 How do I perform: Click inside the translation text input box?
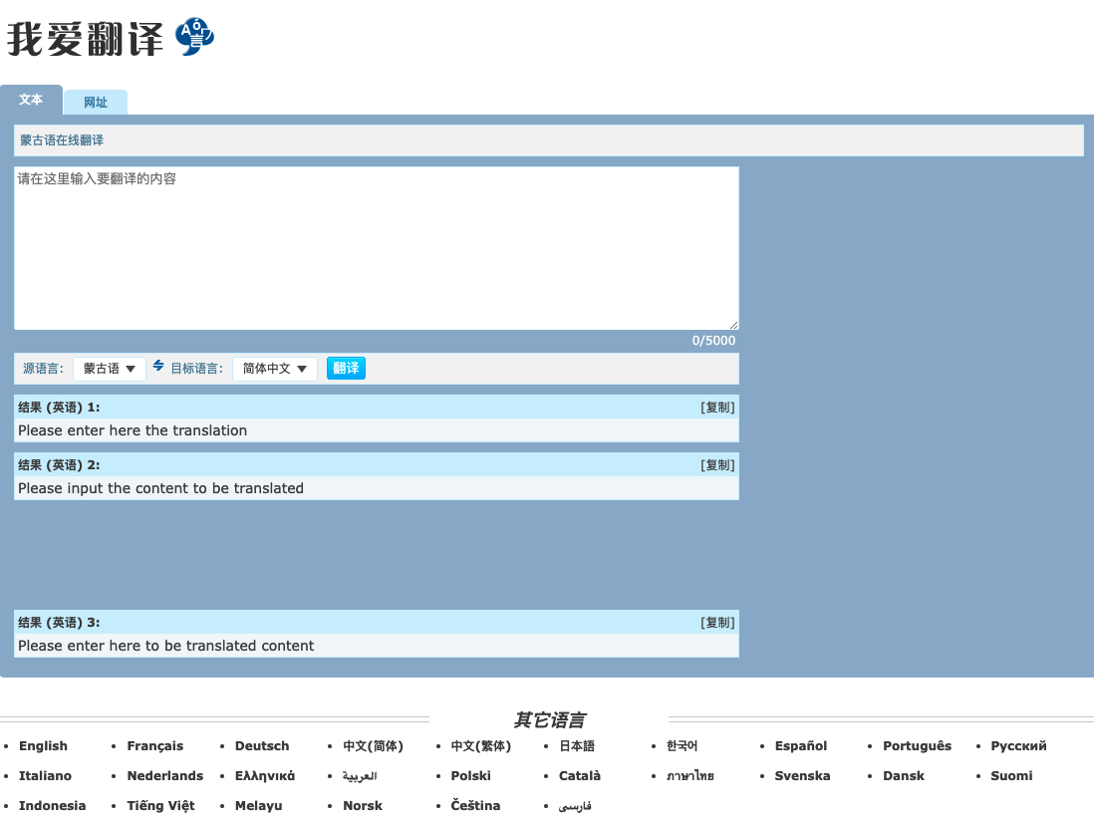tap(376, 248)
